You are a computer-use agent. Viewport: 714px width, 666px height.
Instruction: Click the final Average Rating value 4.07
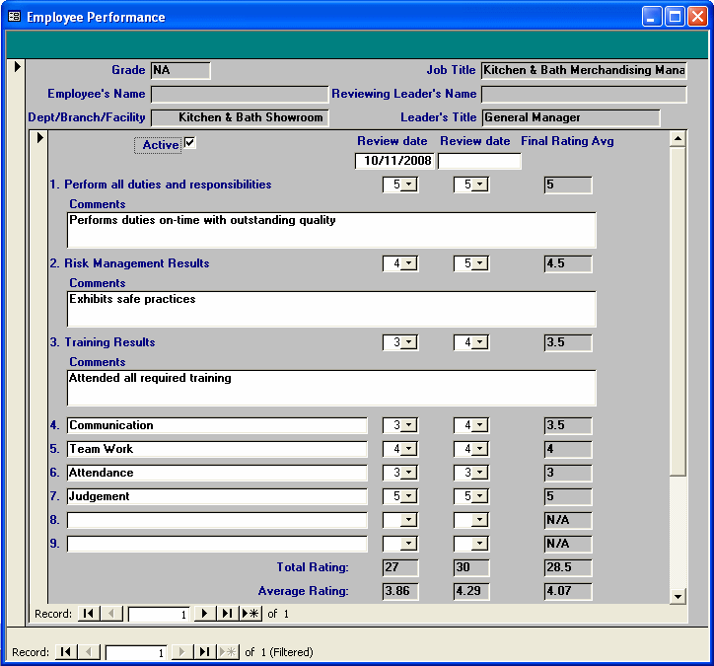tap(568, 591)
